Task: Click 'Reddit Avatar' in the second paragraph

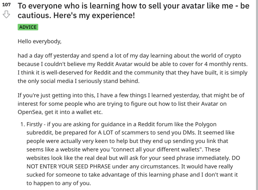Action: (x=114, y=64)
